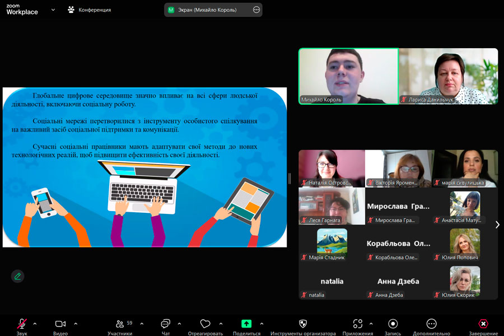The image size is (504, 336).
Task: Select Наталія Островс... video tile
Action: click(x=332, y=169)
